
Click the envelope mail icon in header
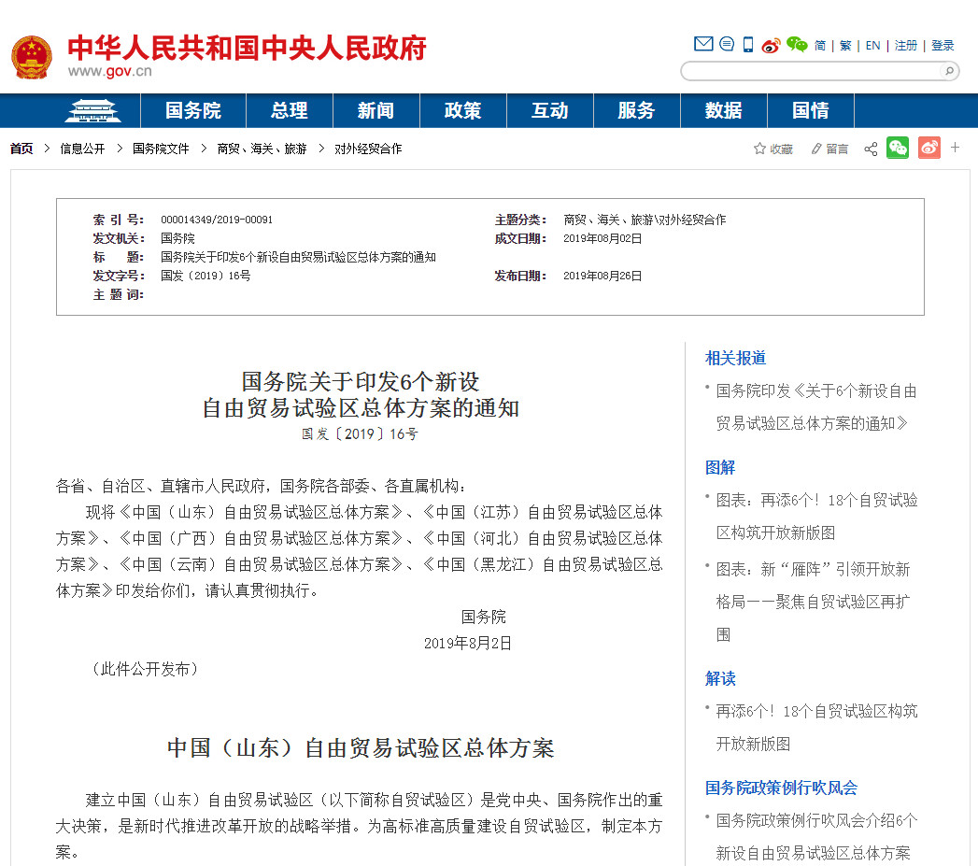(x=703, y=44)
